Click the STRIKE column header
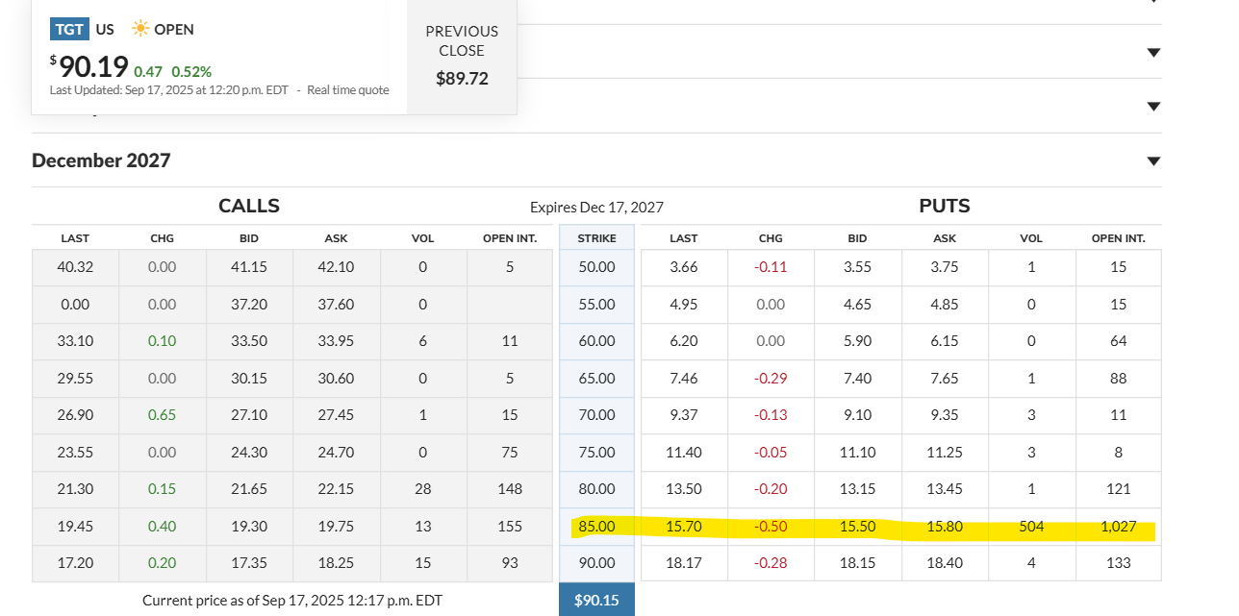 [x=596, y=237]
